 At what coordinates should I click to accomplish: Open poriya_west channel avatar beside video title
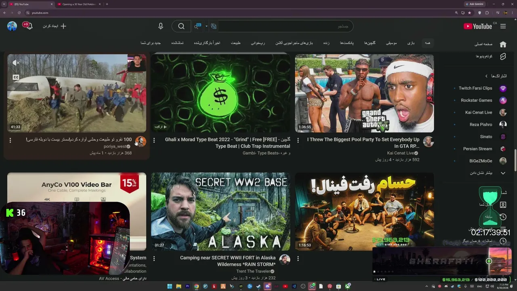[141, 141]
